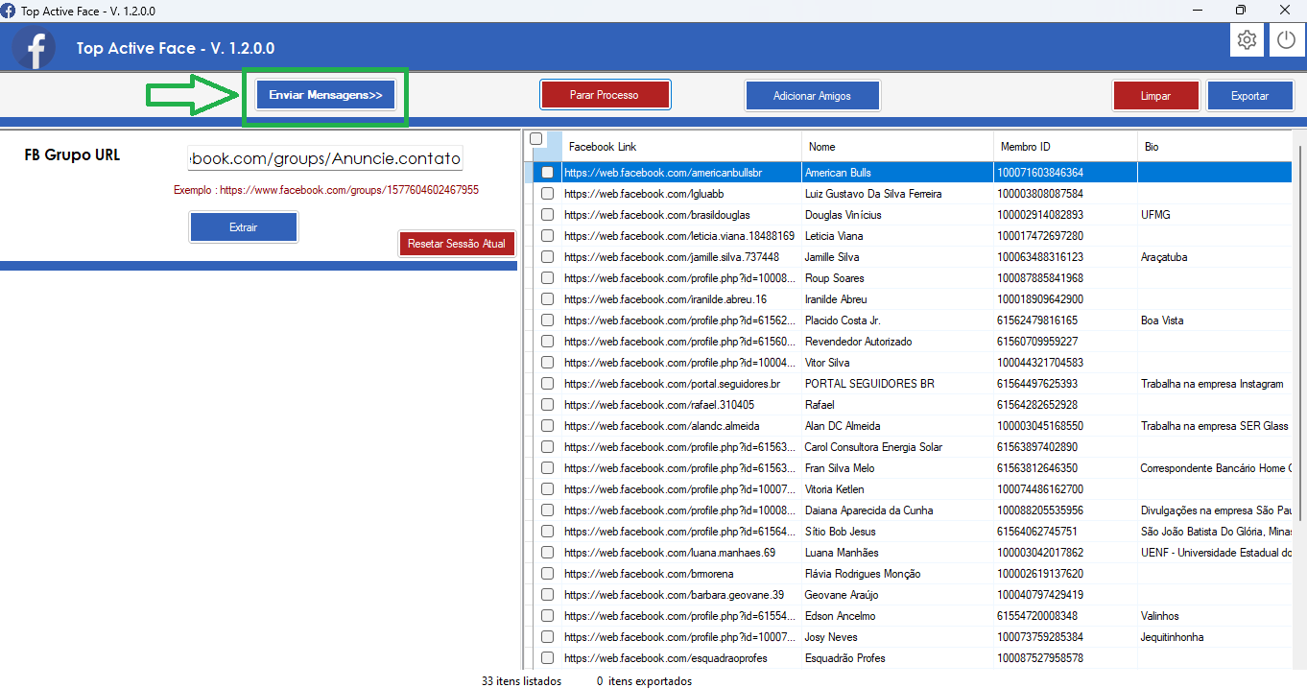Click Adicionar Amigos button
The image size is (1307, 688).
point(812,95)
